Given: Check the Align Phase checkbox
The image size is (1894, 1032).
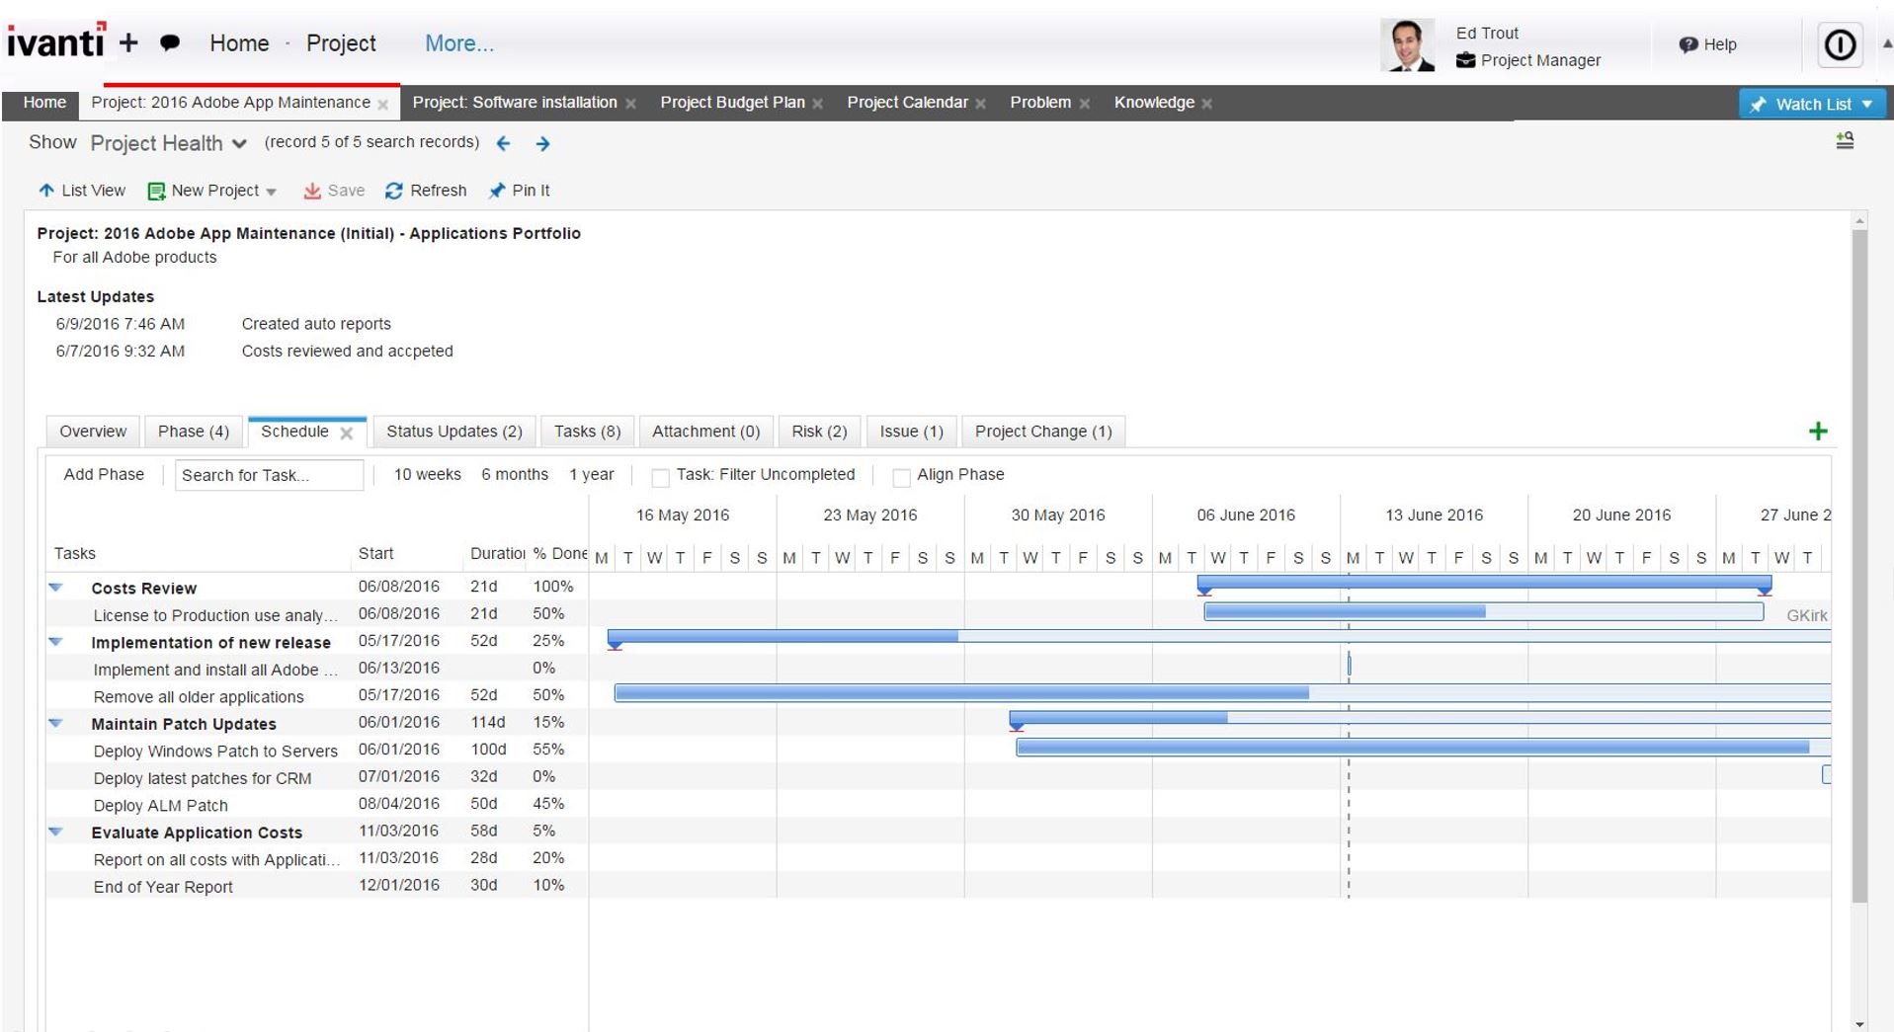Looking at the screenshot, I should coord(900,477).
